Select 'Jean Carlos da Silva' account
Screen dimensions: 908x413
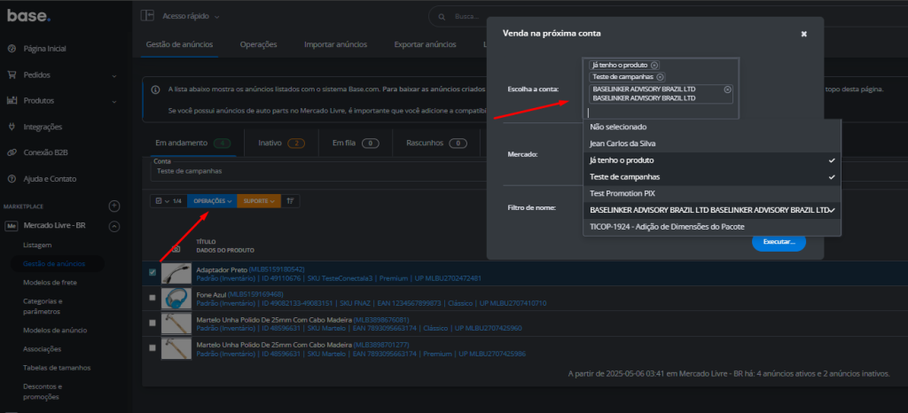point(712,144)
